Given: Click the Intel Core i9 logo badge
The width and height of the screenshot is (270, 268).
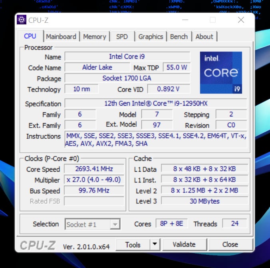Looking at the screenshot, I should (x=221, y=73).
